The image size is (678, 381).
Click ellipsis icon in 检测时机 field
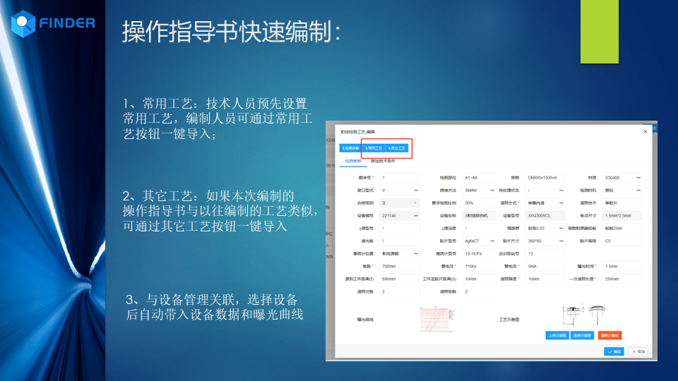point(638,190)
